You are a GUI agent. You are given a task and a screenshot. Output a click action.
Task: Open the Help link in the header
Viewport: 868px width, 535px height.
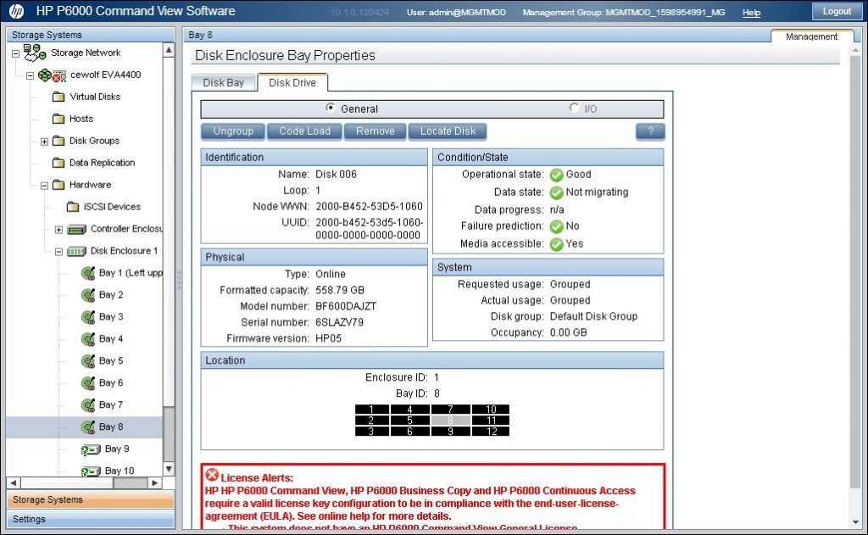click(x=751, y=12)
